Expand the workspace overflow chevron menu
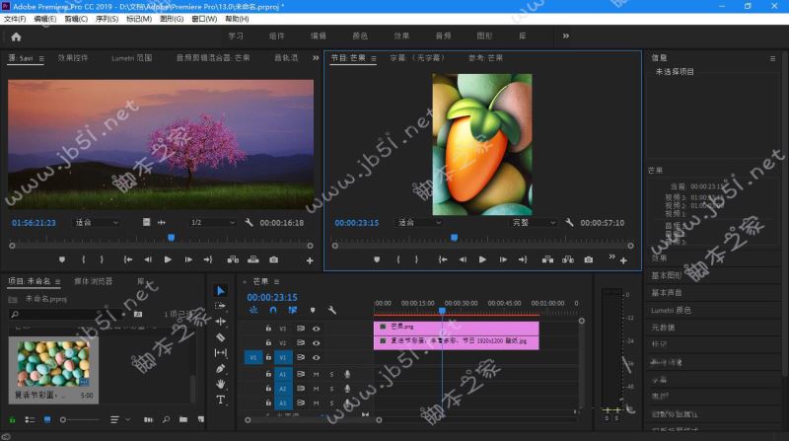Viewport: 789px width, 441px height. coord(565,37)
